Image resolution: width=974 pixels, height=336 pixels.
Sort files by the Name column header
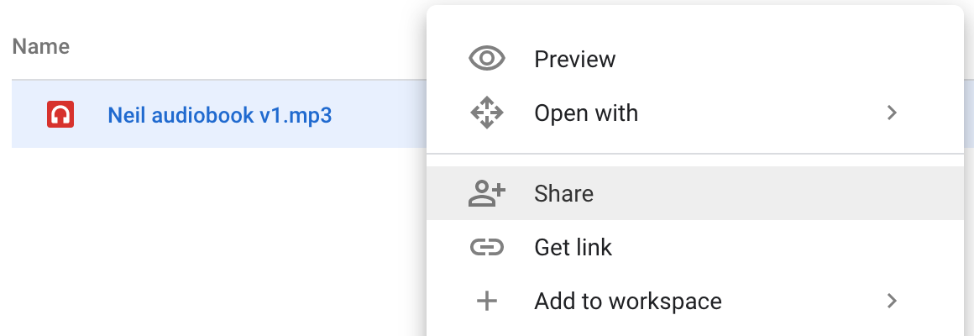pyautogui.click(x=41, y=46)
